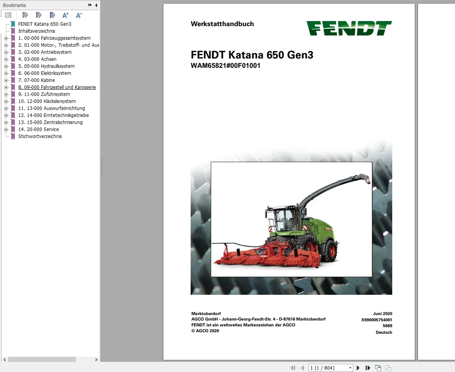
Task: Select bookmark 2. 01-000 Motor-, Treibstoff- und Aus
Action: tap(58, 45)
